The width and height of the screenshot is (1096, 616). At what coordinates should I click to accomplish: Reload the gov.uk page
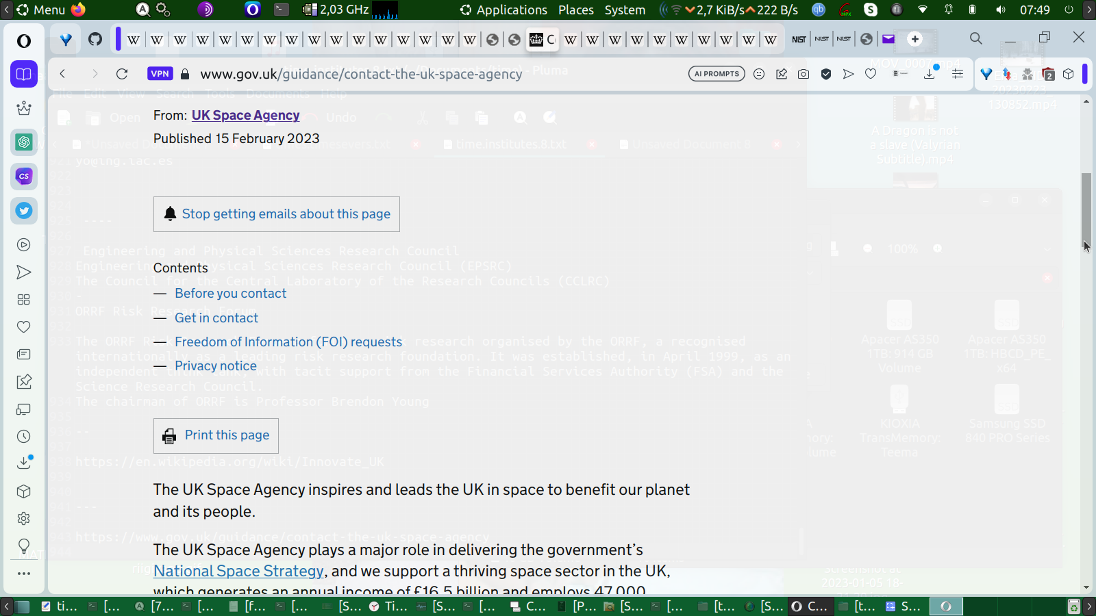(122, 74)
